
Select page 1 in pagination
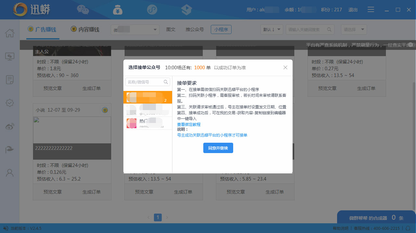(x=158, y=217)
